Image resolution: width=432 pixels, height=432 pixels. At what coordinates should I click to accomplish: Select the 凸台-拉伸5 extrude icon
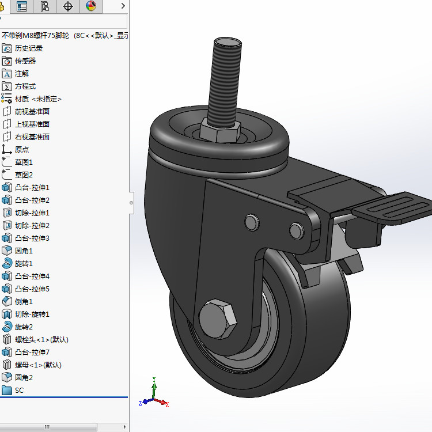[x=7, y=289]
